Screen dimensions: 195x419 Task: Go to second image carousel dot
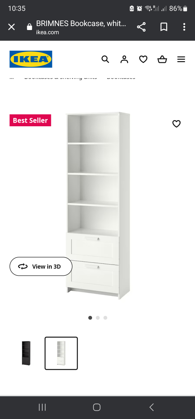click(x=97, y=318)
